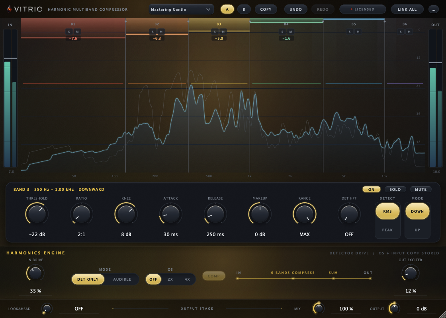Select AUDIBLE harmonics mode
The width and height of the screenshot is (446, 318).
(122, 279)
